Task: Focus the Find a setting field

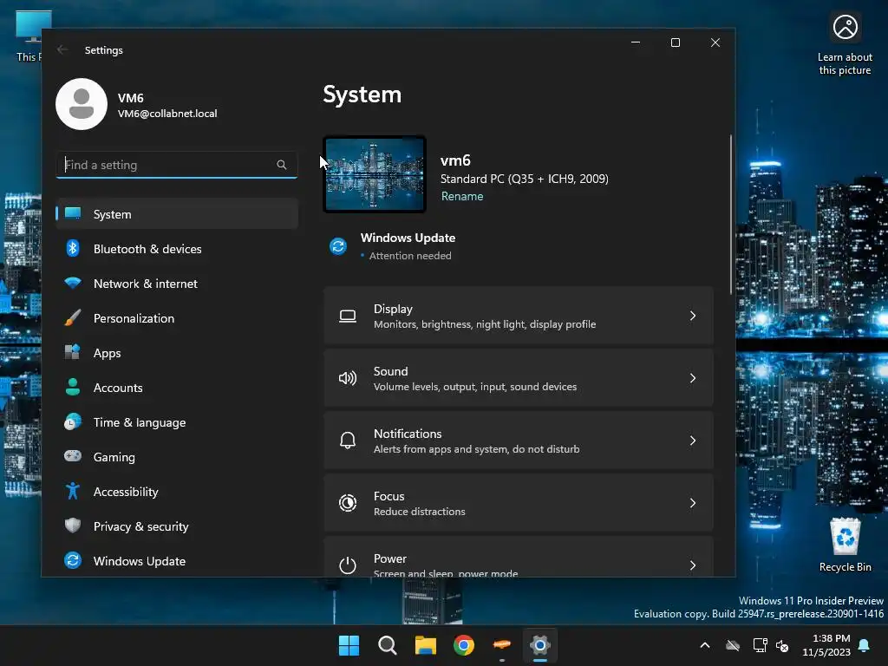Action: pyautogui.click(x=177, y=165)
